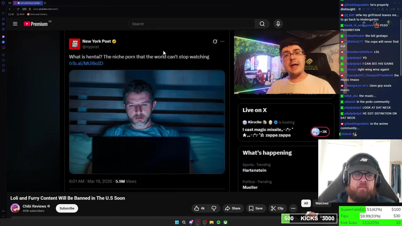Open the Chibi Reviews channel avatar
402x226 pixels.
click(15, 208)
